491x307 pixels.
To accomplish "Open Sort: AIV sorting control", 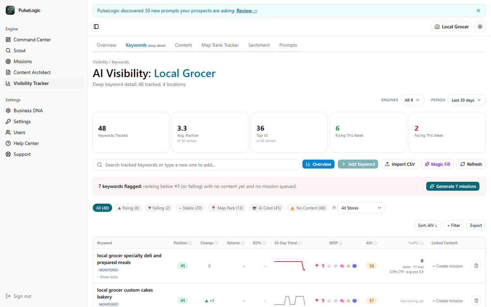I will (428, 225).
